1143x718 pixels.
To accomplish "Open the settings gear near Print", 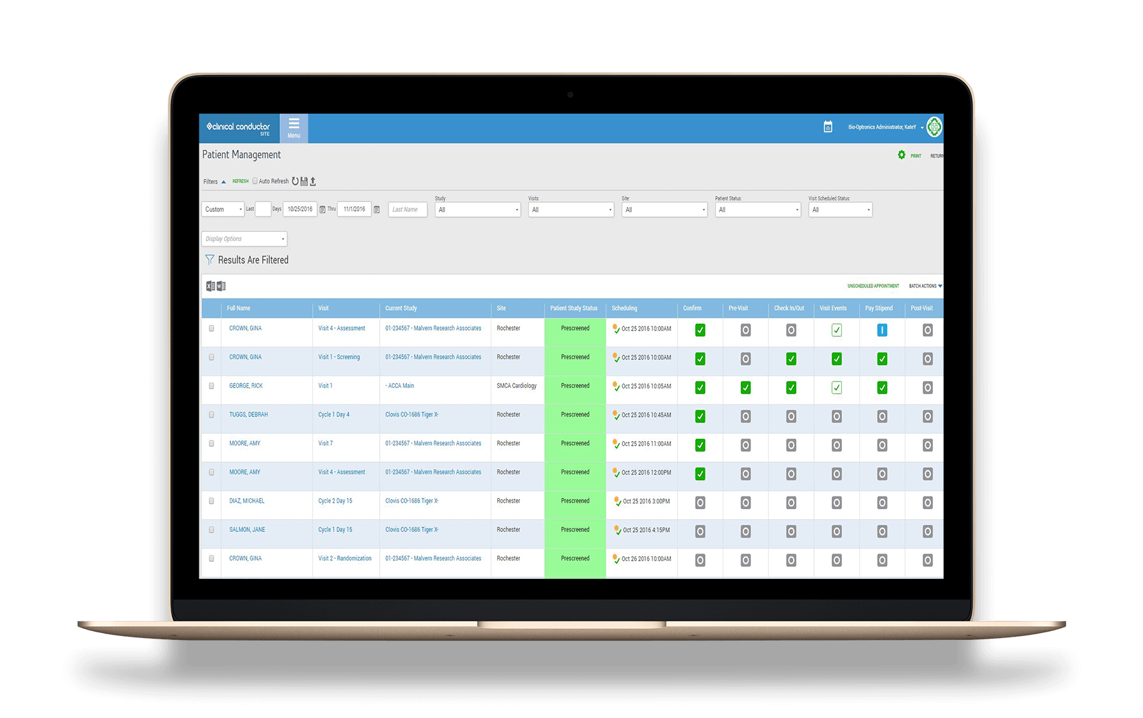I will pos(902,155).
